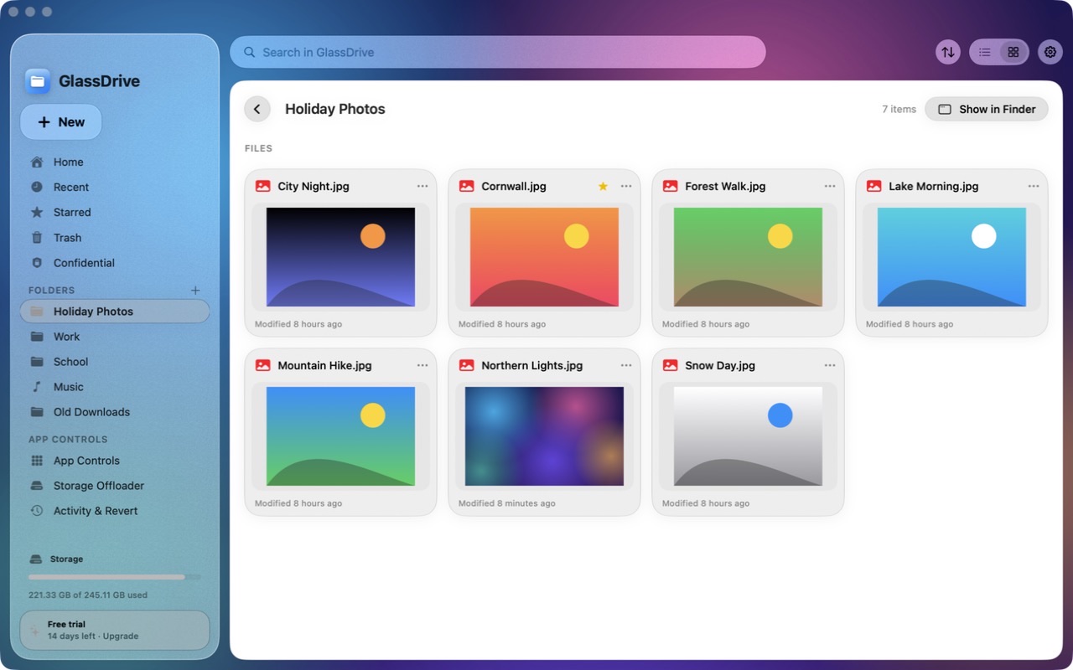Click 221.33 GB of 245.11 GB used
Image resolution: width=1073 pixels, height=670 pixels.
[88, 595]
